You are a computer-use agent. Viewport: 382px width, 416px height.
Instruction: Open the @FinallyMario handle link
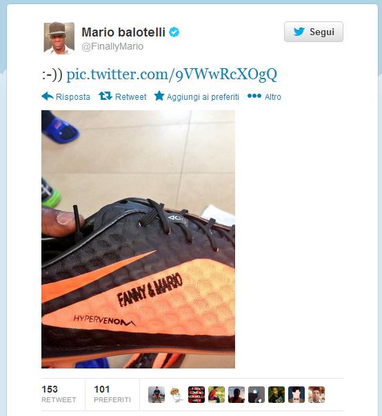(x=112, y=46)
